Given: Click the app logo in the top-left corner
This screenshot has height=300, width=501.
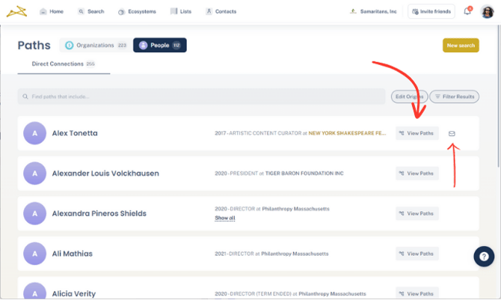Looking at the screenshot, I should click(x=16, y=11).
